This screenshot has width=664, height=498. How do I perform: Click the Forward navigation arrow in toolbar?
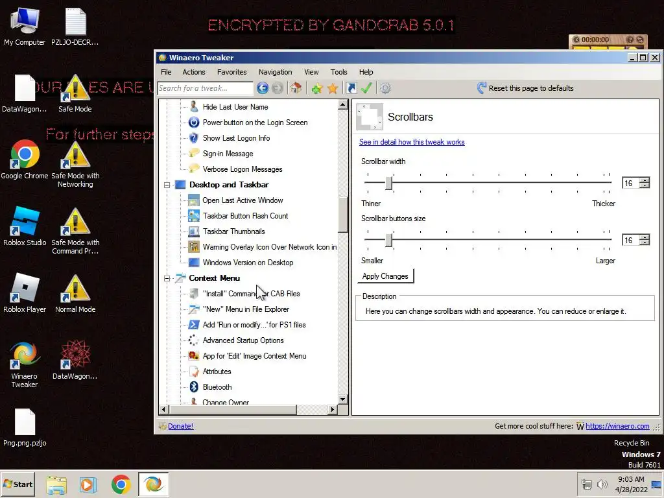278,88
